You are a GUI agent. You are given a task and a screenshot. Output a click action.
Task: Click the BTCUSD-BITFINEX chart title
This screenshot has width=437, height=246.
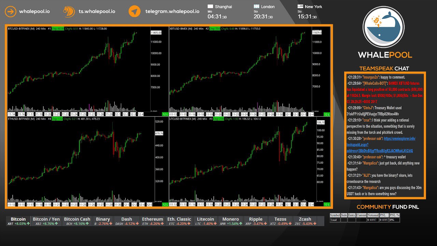pos(20,29)
